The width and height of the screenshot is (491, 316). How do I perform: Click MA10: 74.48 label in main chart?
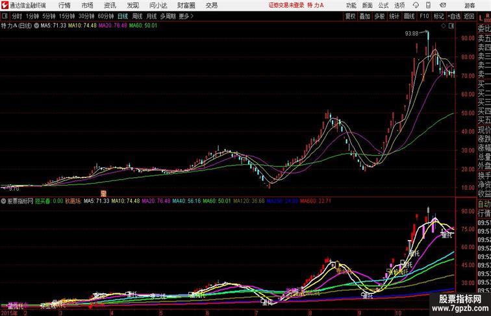82,26
